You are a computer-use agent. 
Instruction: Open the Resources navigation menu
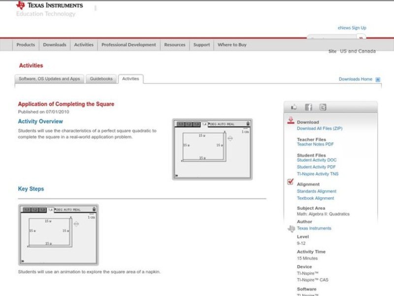click(x=175, y=45)
